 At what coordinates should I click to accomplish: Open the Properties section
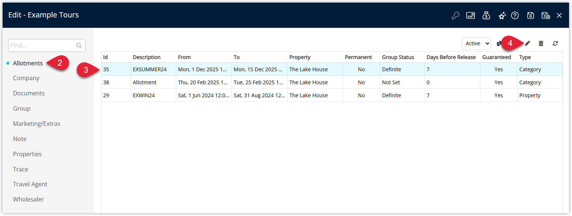click(x=27, y=154)
